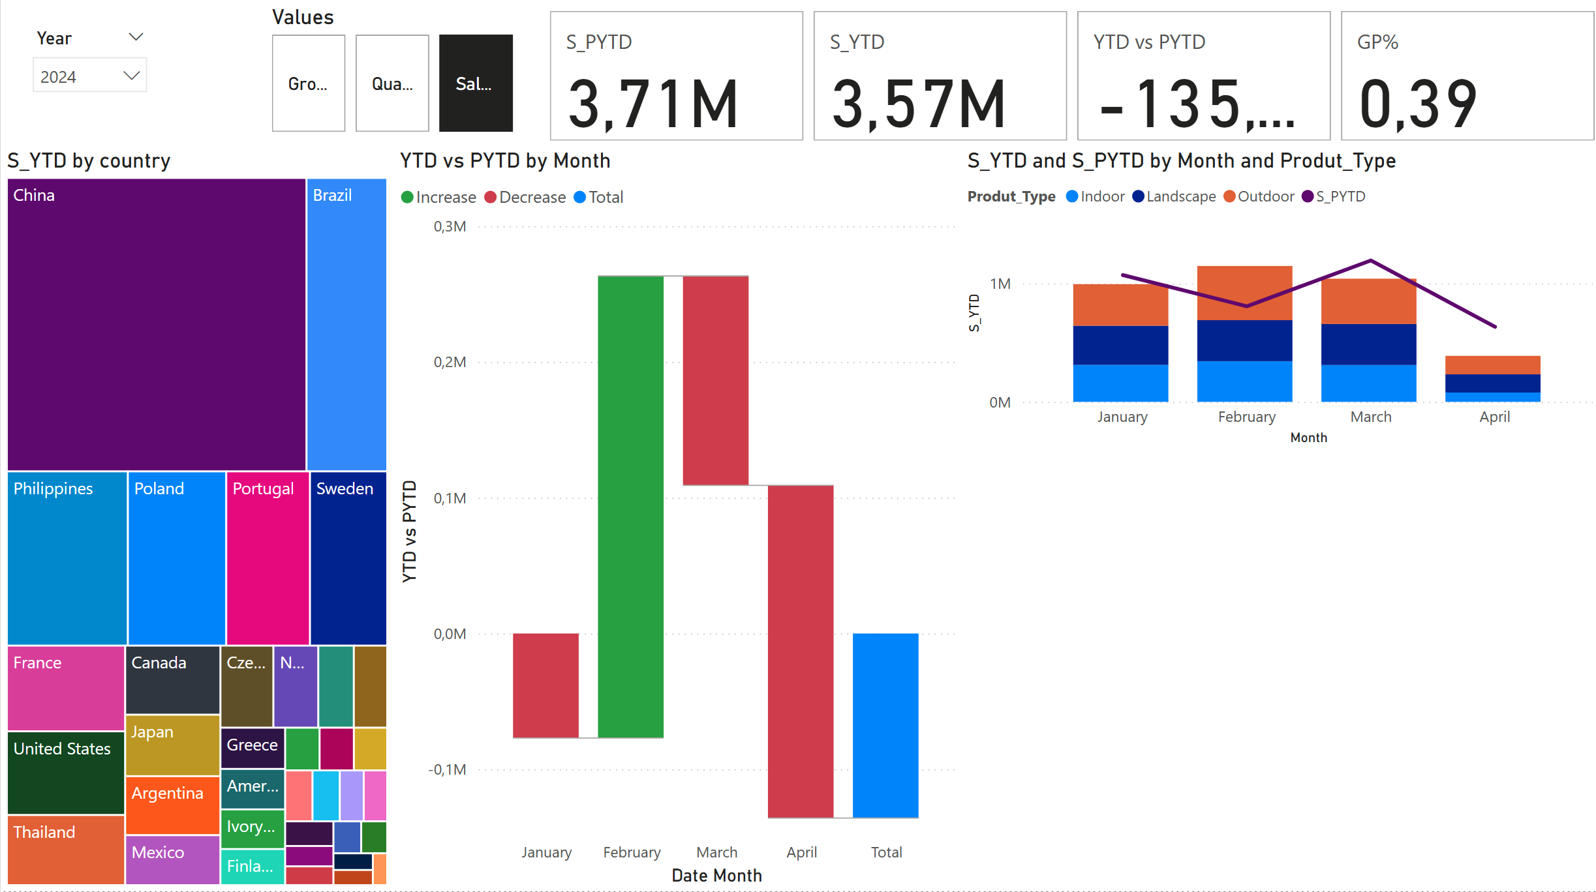This screenshot has width=1596, height=892.
Task: Click the April stacked column
Action: coord(1492,379)
